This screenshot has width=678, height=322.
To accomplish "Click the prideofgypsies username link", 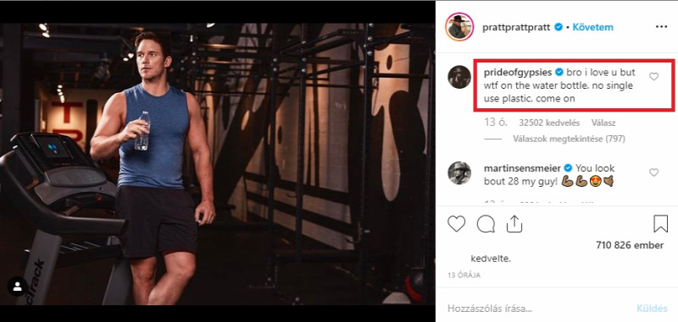I will (518, 72).
